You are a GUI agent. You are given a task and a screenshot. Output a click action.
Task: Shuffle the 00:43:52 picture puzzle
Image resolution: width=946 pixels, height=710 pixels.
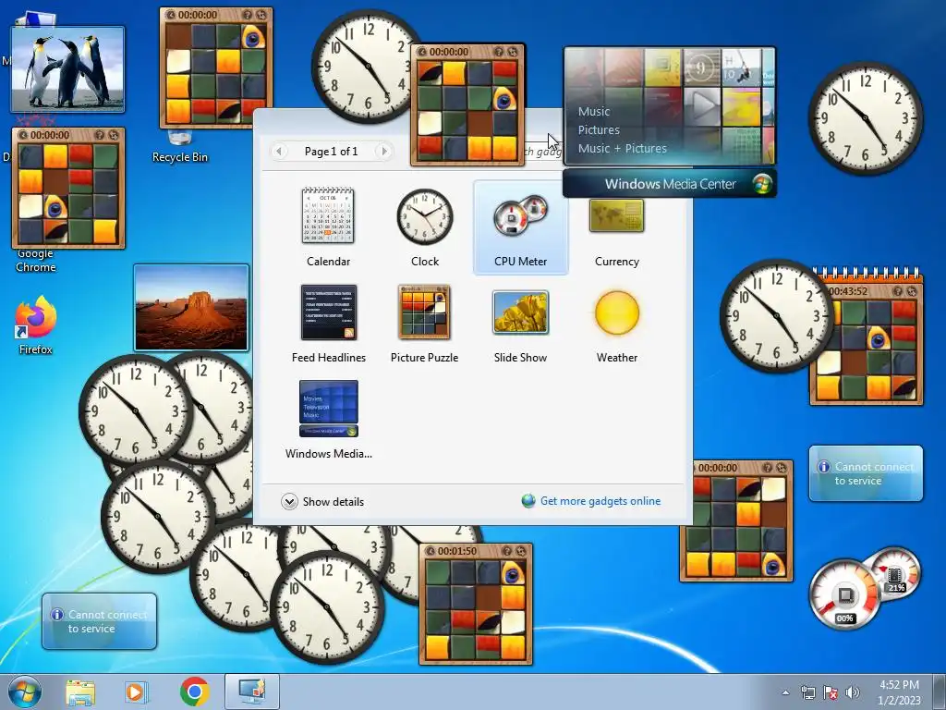click(912, 291)
